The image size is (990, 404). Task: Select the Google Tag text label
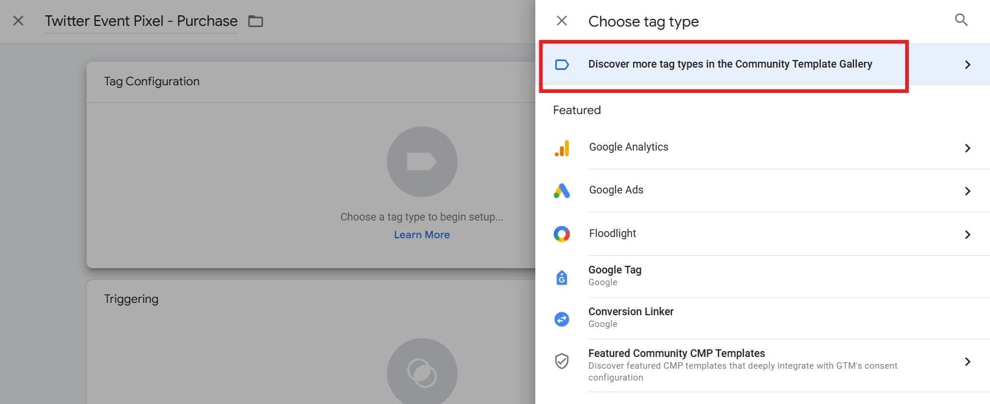[x=615, y=270]
